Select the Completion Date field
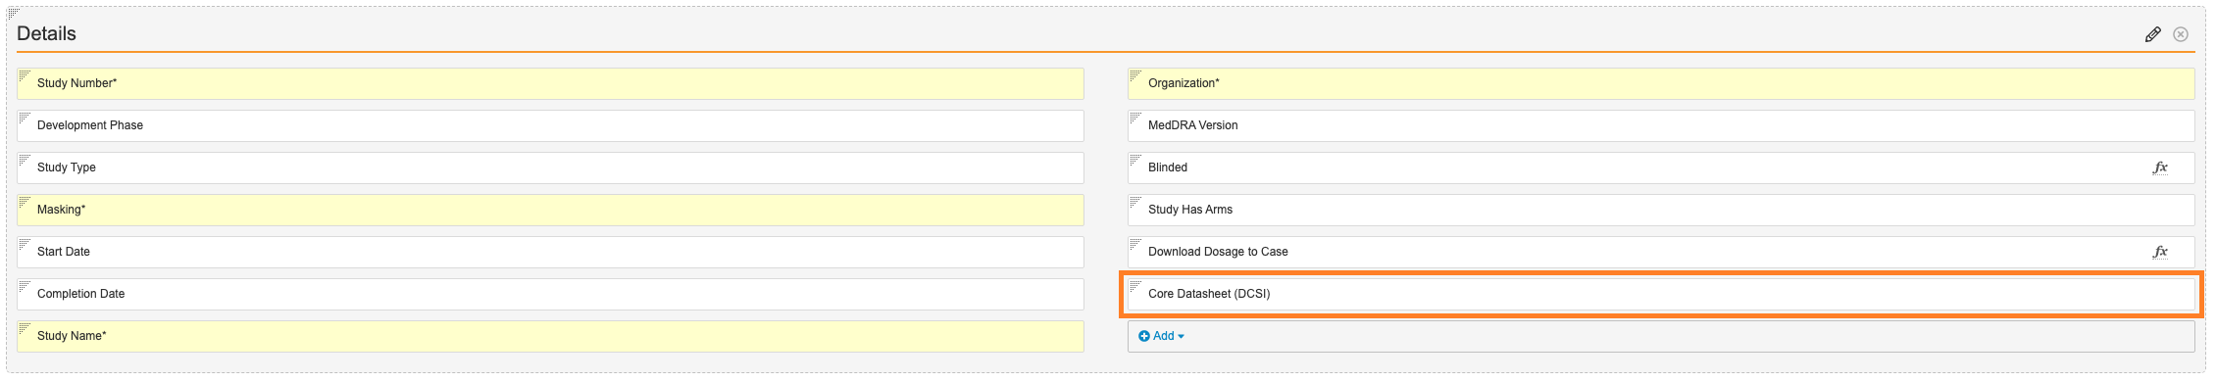Screen dimensions: 2216x382 550,294
